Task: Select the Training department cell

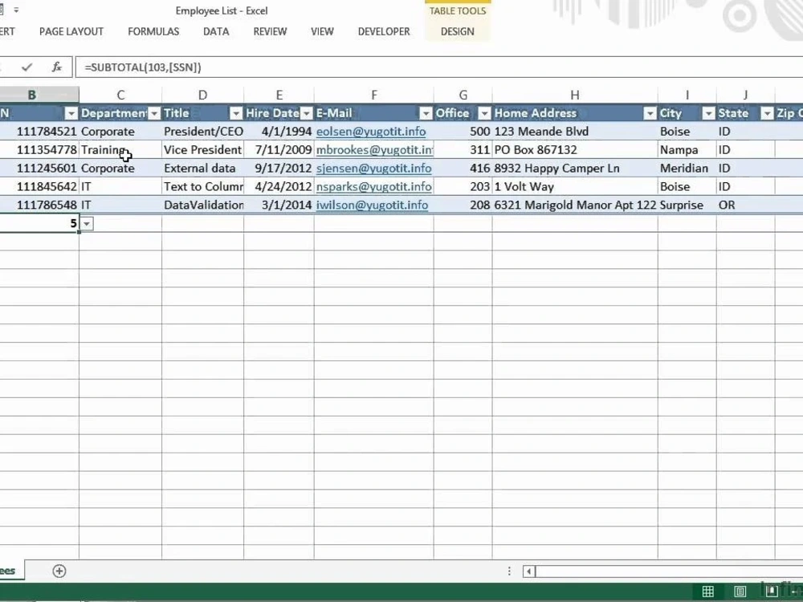Action: pos(120,150)
